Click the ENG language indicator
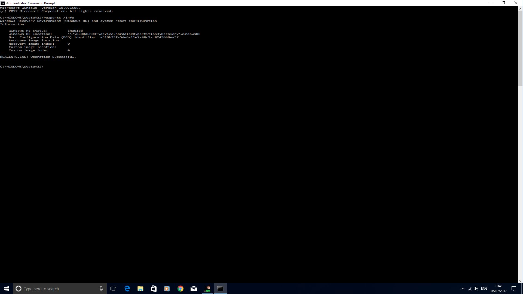 (484, 289)
